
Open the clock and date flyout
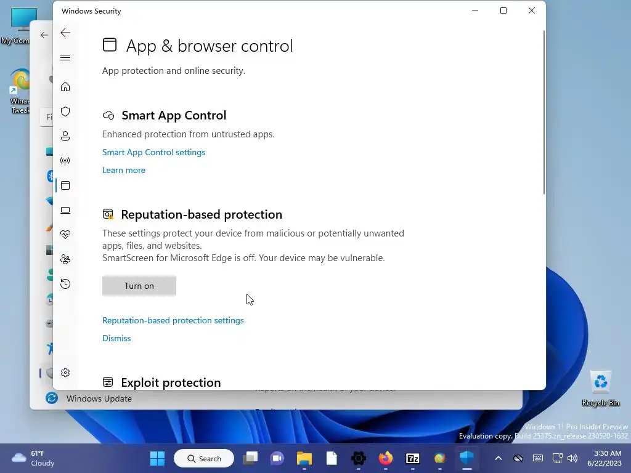pyautogui.click(x=605, y=458)
